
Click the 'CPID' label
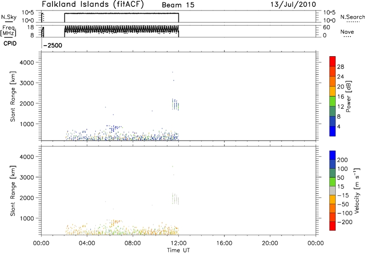10,43
